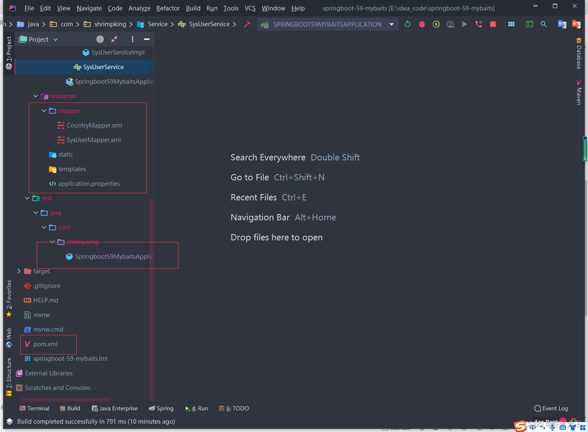Open the Terminal icon in the top toolbar
Viewport: 588px width, 432px height.
[529, 24]
